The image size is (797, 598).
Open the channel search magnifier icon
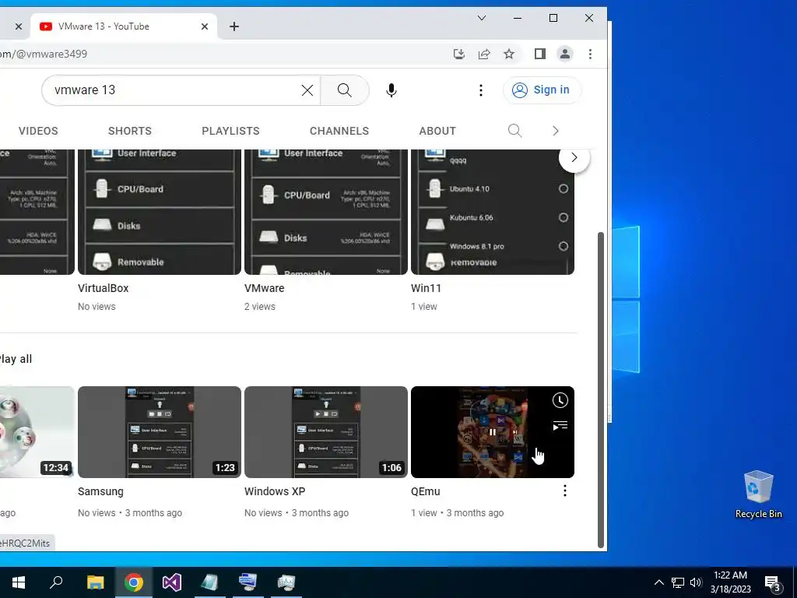click(515, 131)
